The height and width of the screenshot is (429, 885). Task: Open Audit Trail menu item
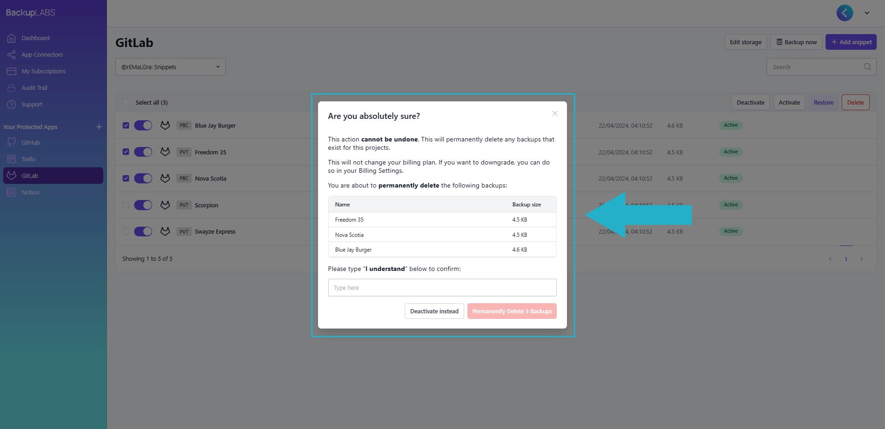click(x=53, y=88)
